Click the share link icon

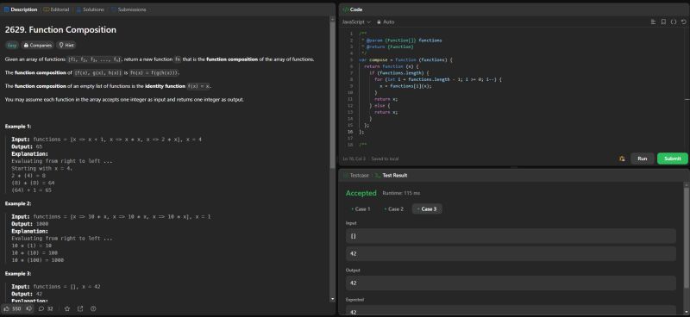80,308
